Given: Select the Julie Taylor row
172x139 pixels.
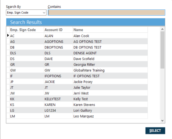Looking at the screenshot, I should point(77,87).
